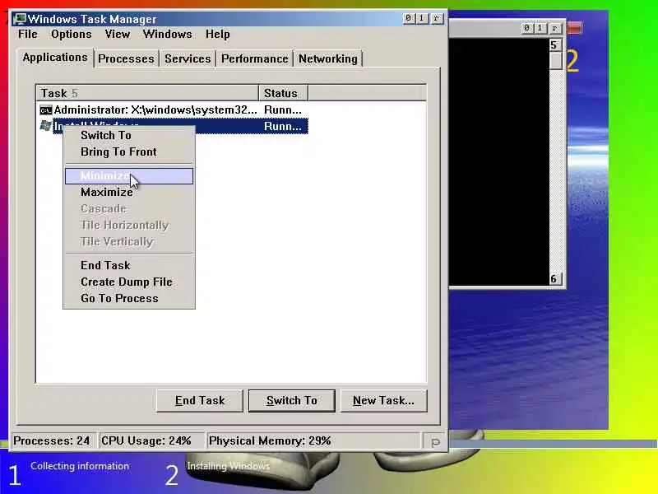
Task: Click the Task Manager title bar icon
Action: pos(19,19)
